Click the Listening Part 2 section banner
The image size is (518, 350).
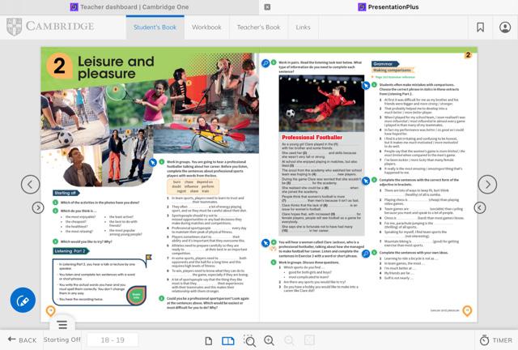click(70, 251)
